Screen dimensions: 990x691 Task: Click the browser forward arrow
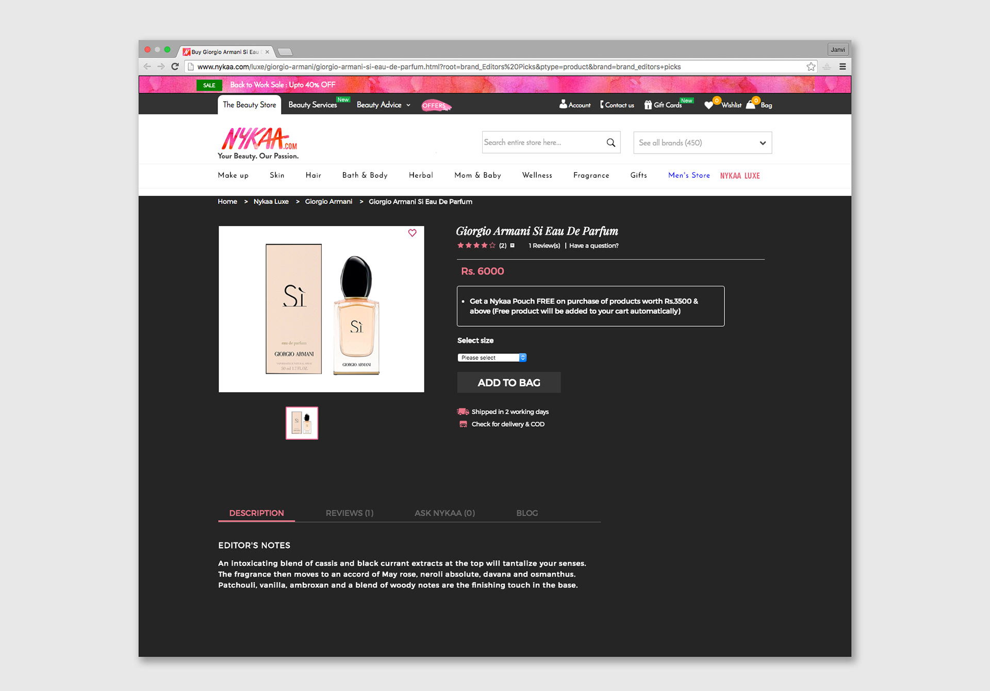point(161,66)
